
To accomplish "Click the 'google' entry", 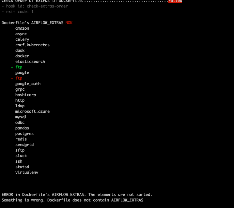I will pyautogui.click(x=22, y=73).
